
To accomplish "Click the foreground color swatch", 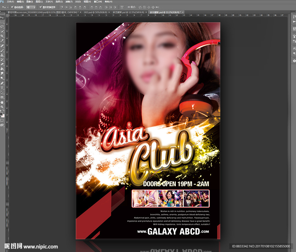I will [x=1, y=114].
